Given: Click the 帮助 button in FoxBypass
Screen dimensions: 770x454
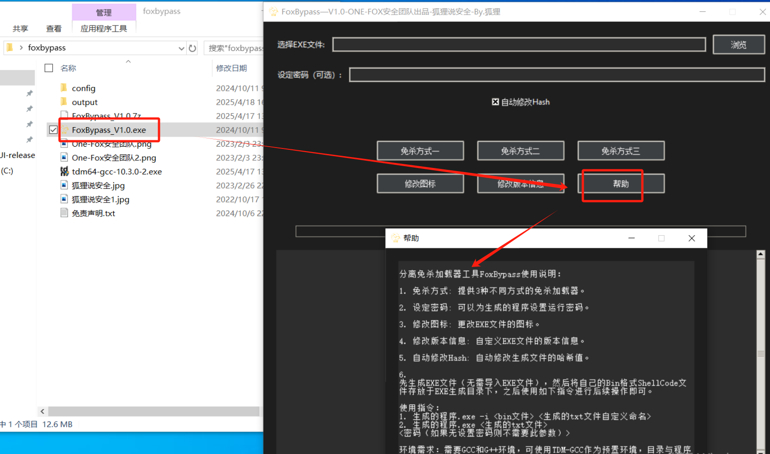Looking at the screenshot, I should tap(621, 183).
